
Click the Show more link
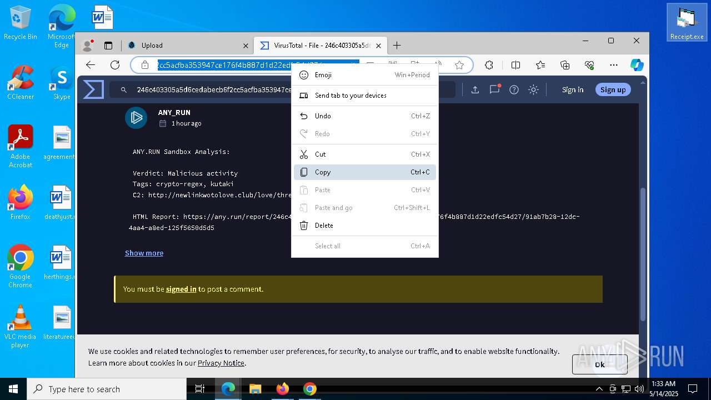click(x=144, y=253)
